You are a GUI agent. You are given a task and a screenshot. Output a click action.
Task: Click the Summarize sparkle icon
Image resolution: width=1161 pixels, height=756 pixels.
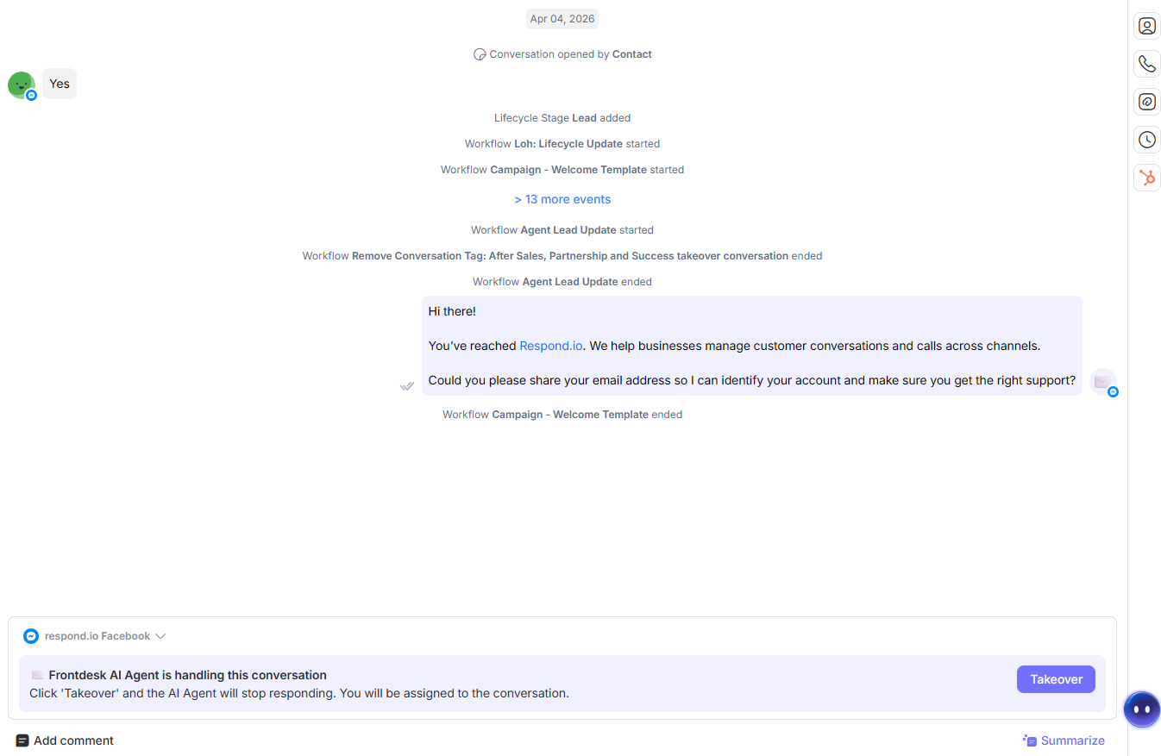(1028, 740)
